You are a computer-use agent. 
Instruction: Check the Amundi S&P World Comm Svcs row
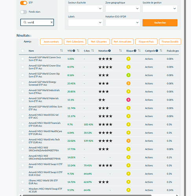[x=23, y=59]
